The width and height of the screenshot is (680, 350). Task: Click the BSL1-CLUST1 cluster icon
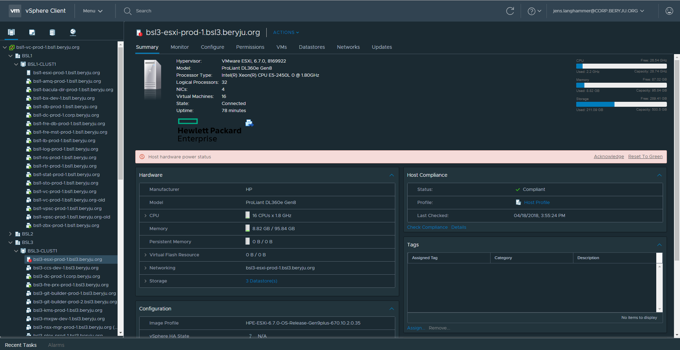23,64
